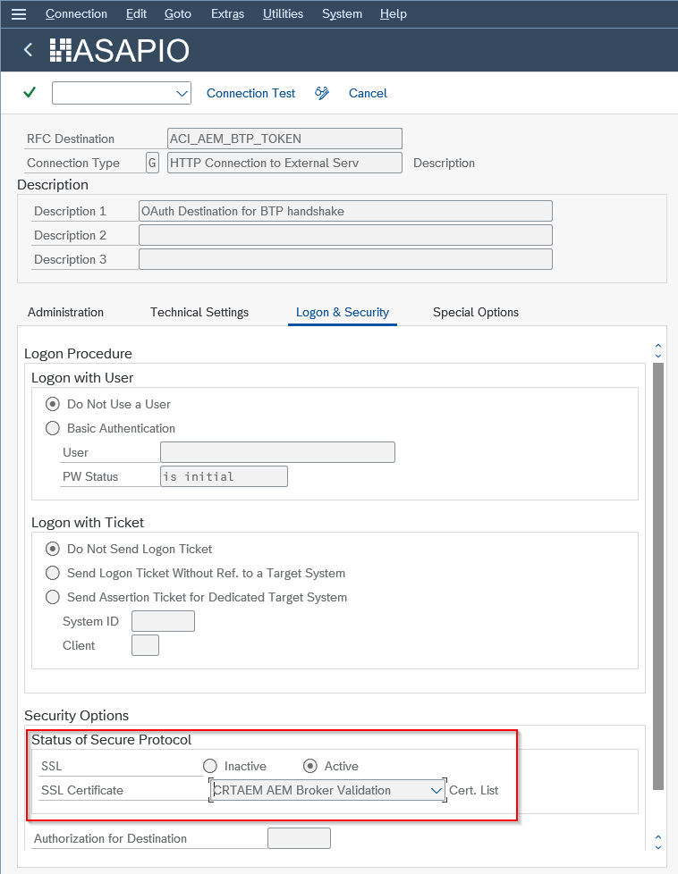Select Send Logon Ticket Without Ref. option
The width and height of the screenshot is (678, 874).
pos(53,573)
